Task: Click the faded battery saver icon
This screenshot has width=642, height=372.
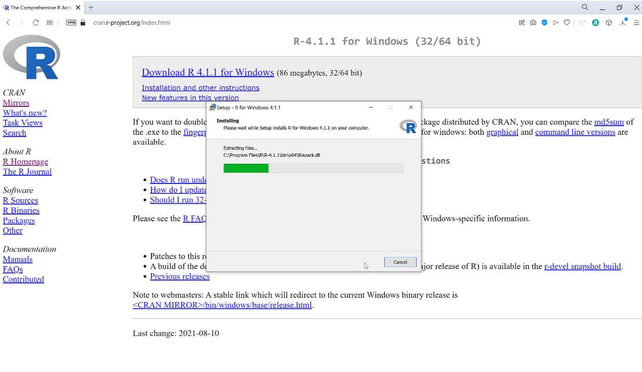Action: pyautogui.click(x=582, y=23)
